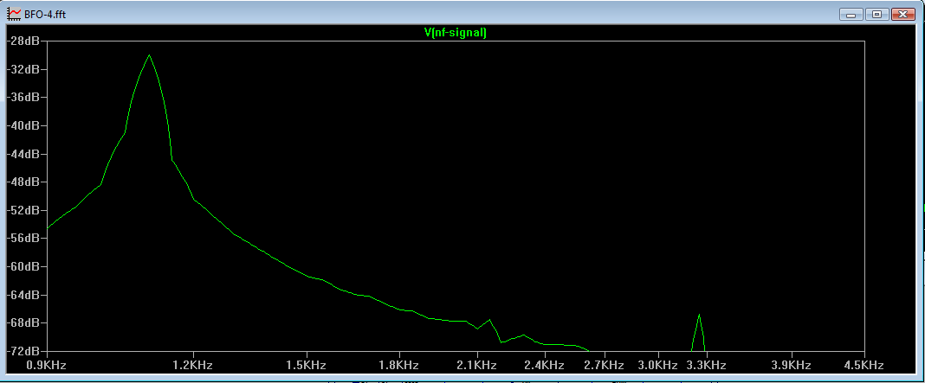Click the BFO-4.fft title text
The image size is (925, 383).
click(45, 14)
